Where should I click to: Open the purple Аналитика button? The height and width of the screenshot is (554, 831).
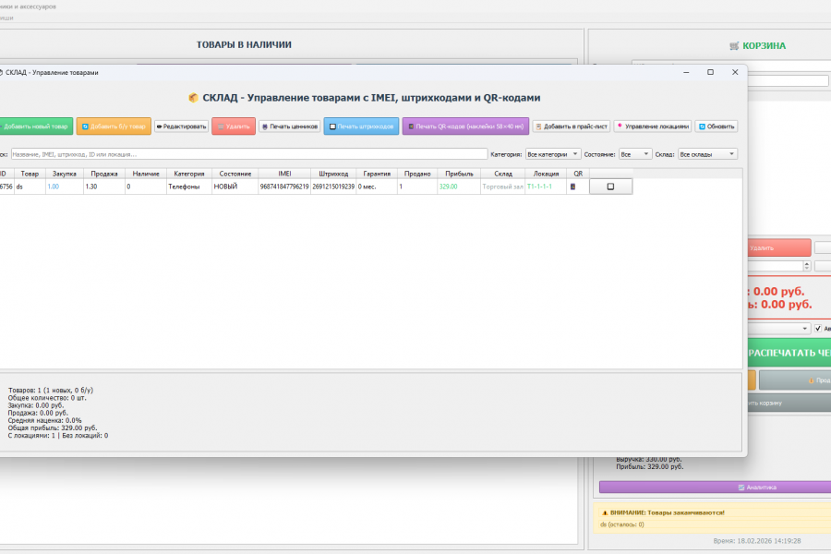tap(715, 488)
